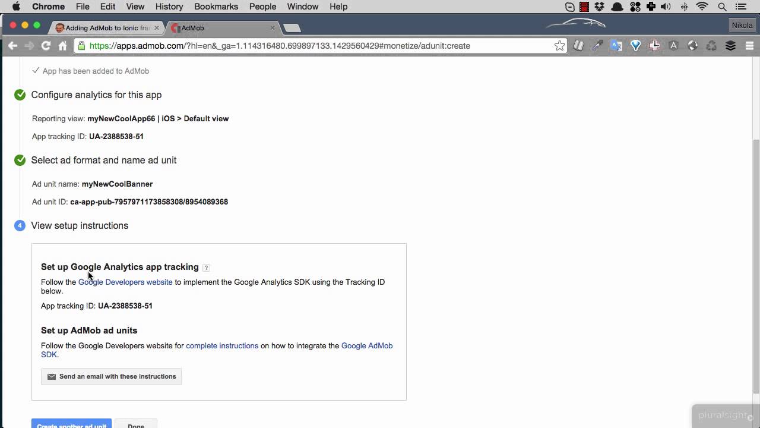This screenshot has height=428, width=760.
Task: Open Skype from the menu bar
Action: pos(570,7)
